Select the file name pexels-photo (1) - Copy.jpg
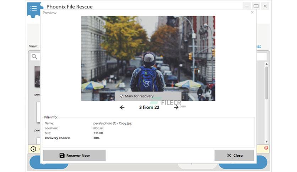 point(112,123)
